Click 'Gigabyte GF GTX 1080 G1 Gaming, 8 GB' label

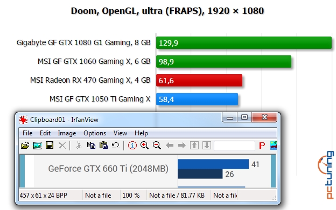83,43
